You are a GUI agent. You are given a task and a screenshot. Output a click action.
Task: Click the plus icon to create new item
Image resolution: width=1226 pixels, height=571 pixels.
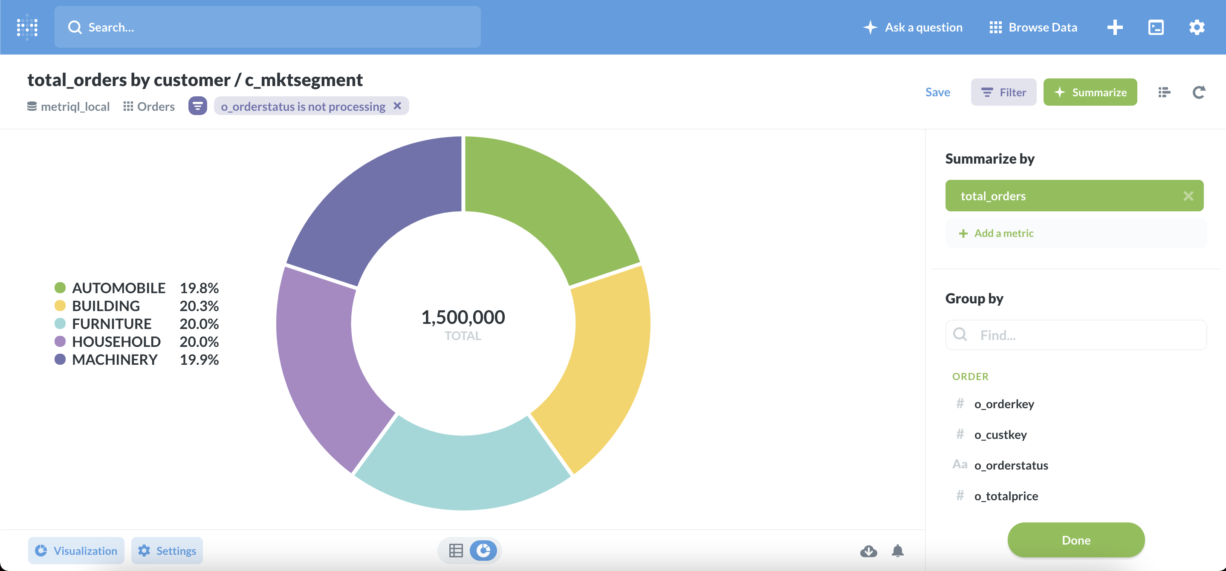tap(1115, 27)
